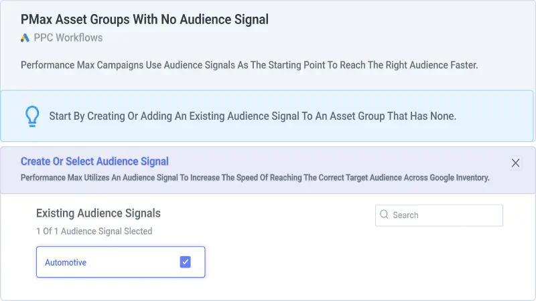Click the Performance Max Campaigns description text
This screenshot has height=301, width=536.
pos(249,65)
